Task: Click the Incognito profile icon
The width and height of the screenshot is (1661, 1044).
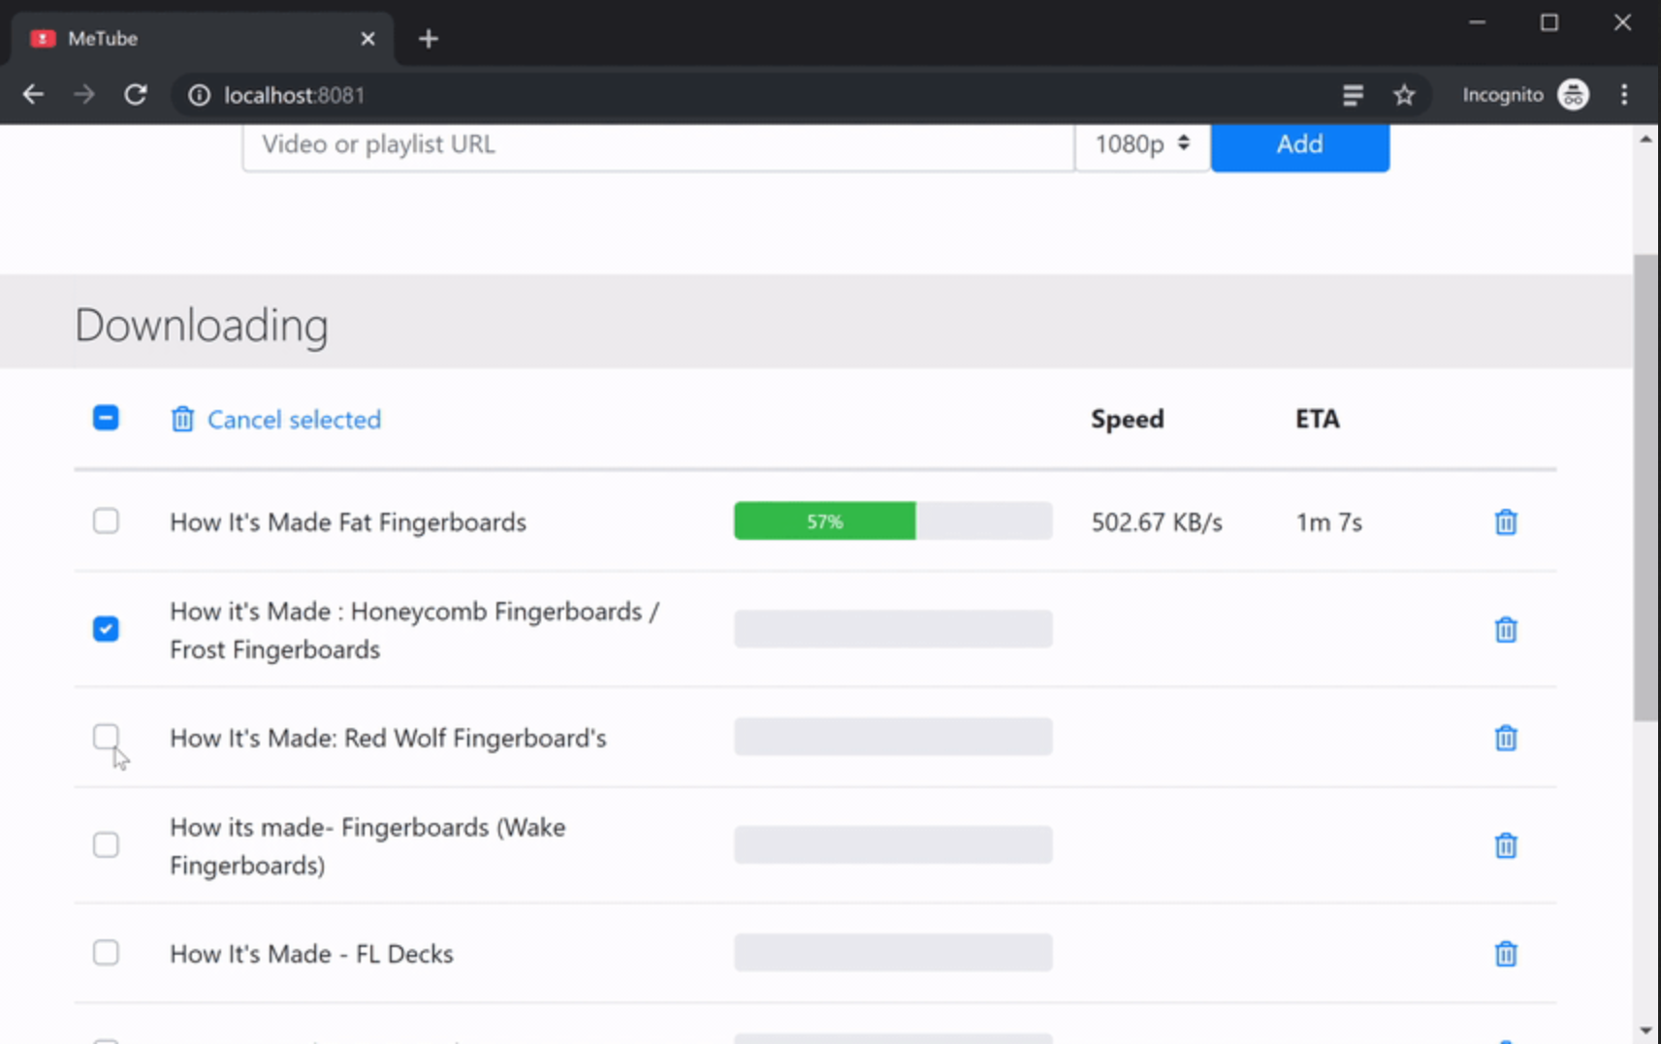Action: [1574, 94]
